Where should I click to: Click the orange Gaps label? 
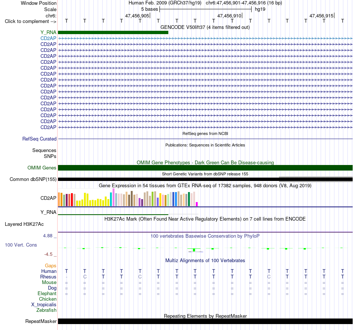click(51, 266)
